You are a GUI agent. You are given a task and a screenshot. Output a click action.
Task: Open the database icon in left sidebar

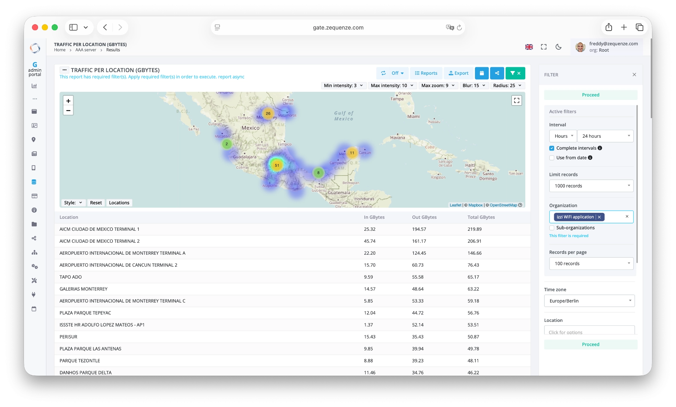pyautogui.click(x=34, y=182)
